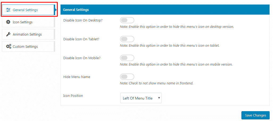
Task: Click the 'Hide Menu Name' label
Action: [x=77, y=77]
